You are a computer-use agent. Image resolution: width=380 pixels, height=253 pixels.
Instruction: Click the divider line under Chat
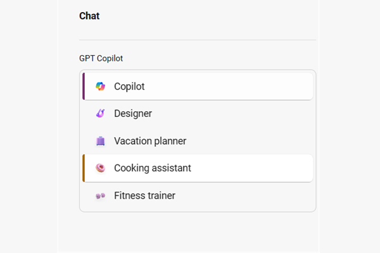(198, 40)
